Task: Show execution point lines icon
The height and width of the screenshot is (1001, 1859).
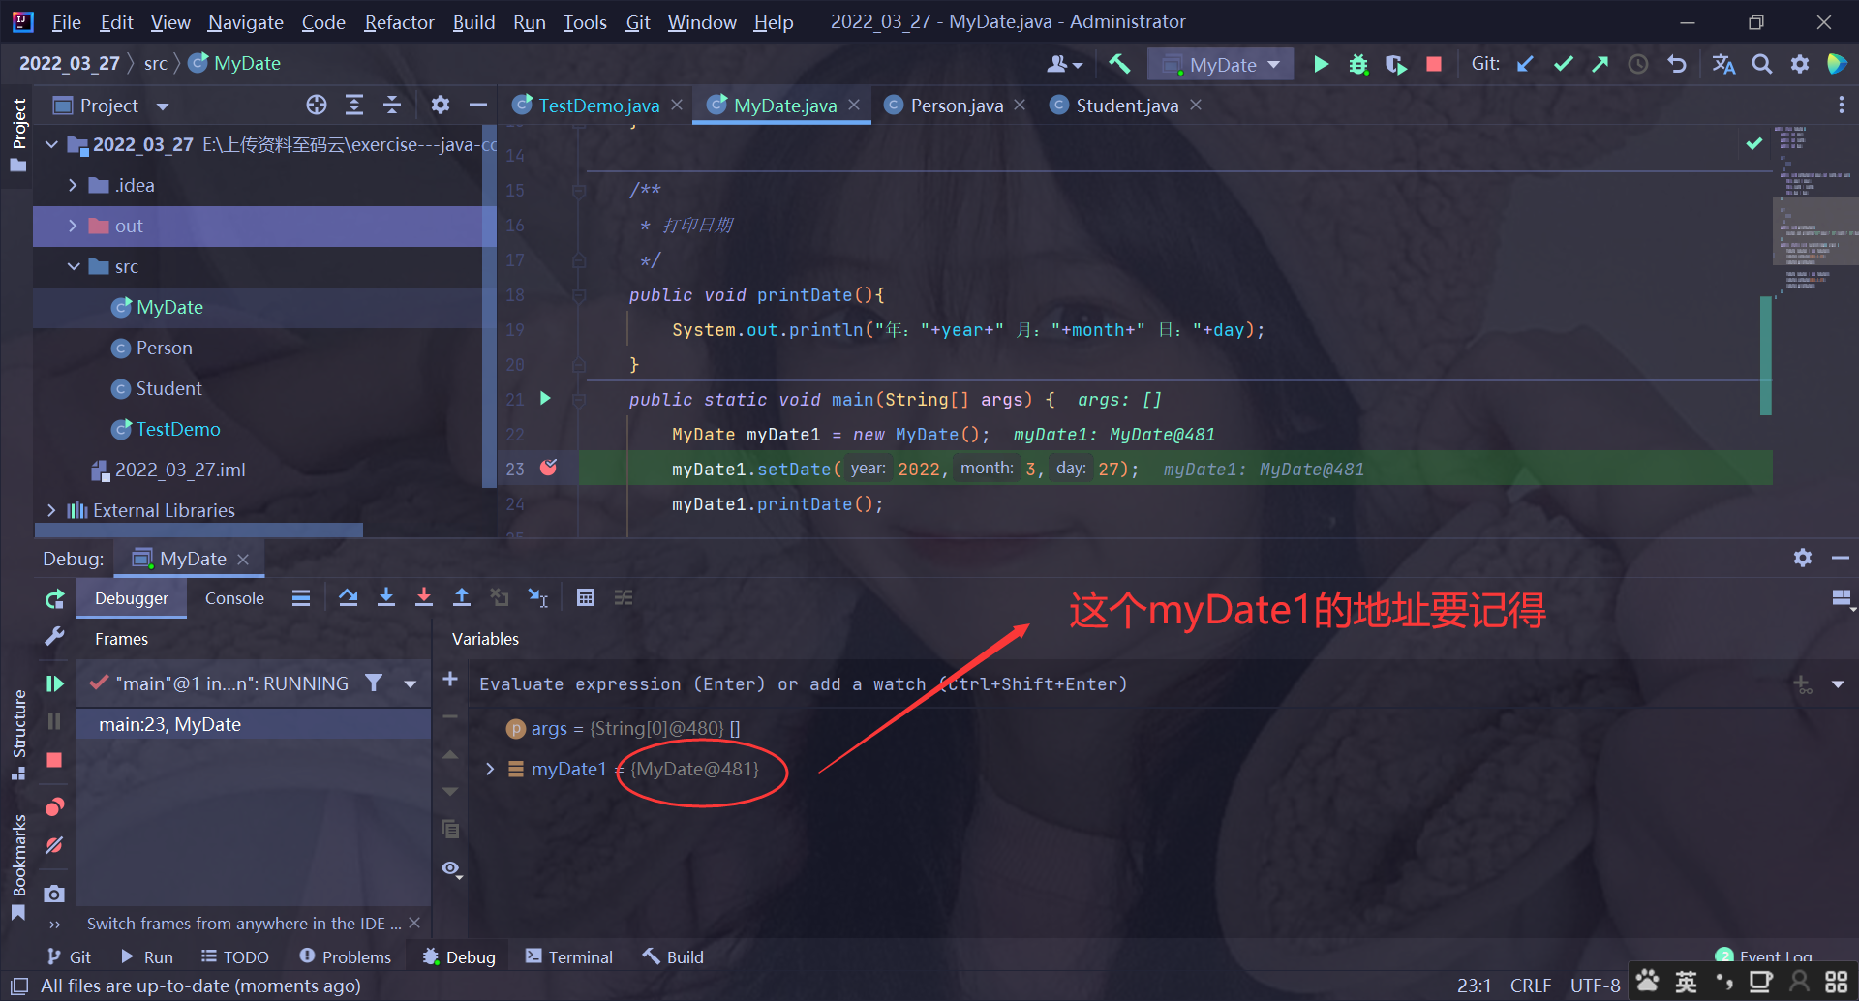Action: click(x=301, y=597)
